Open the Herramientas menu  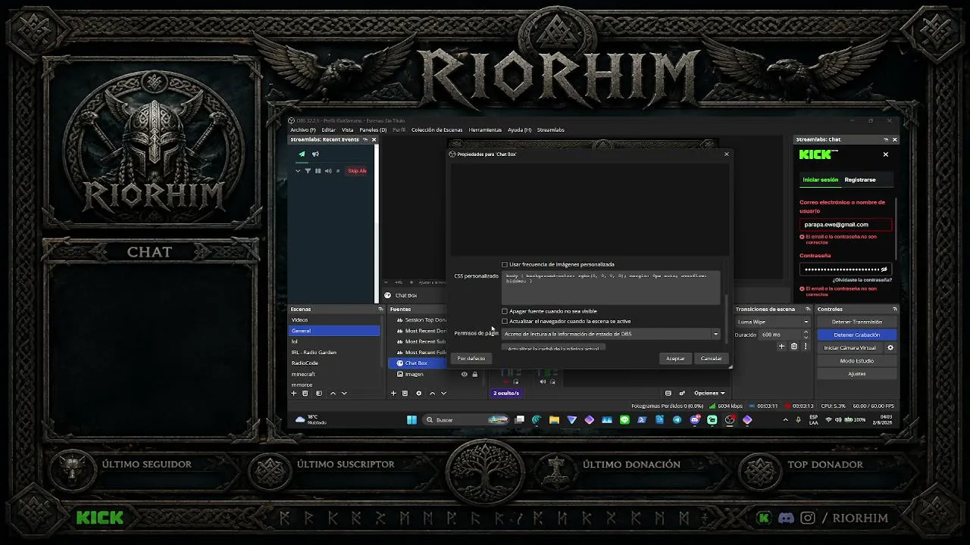click(x=485, y=129)
